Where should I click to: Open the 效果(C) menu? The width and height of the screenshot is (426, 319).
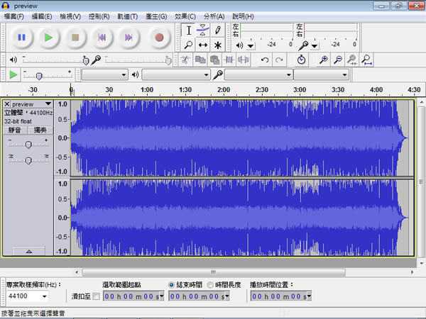pos(185,16)
